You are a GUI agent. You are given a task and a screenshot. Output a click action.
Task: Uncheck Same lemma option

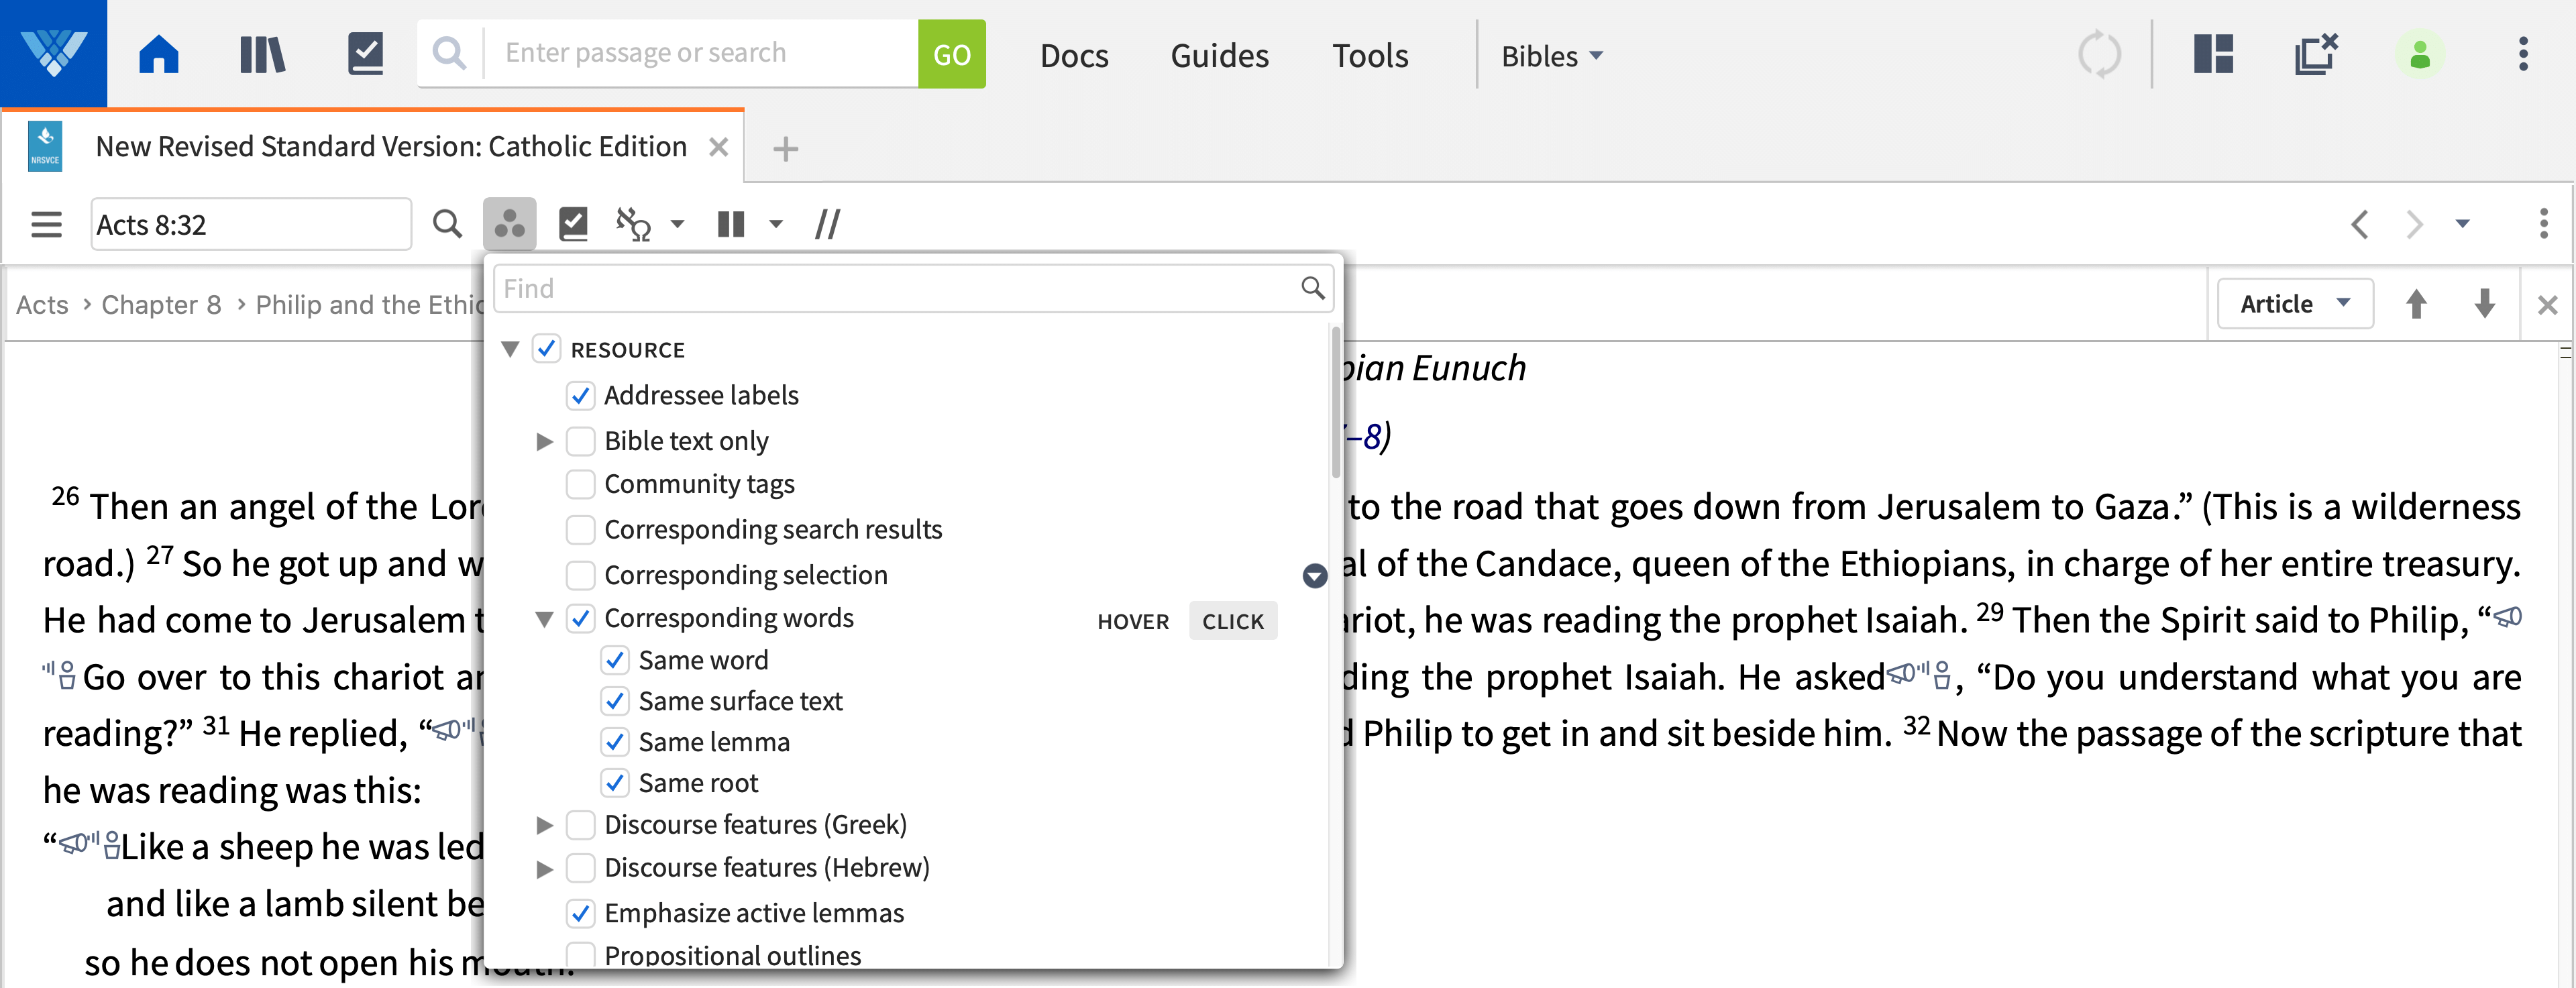click(615, 742)
